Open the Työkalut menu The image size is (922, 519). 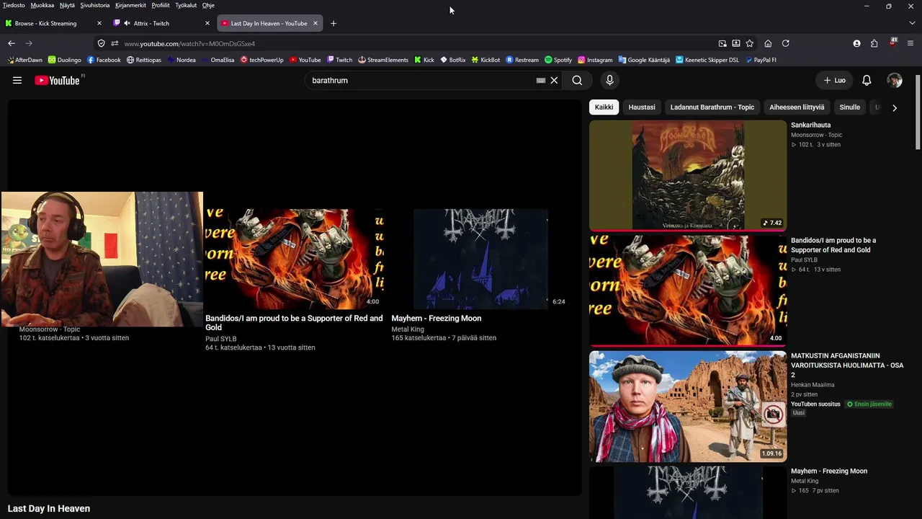[186, 5]
